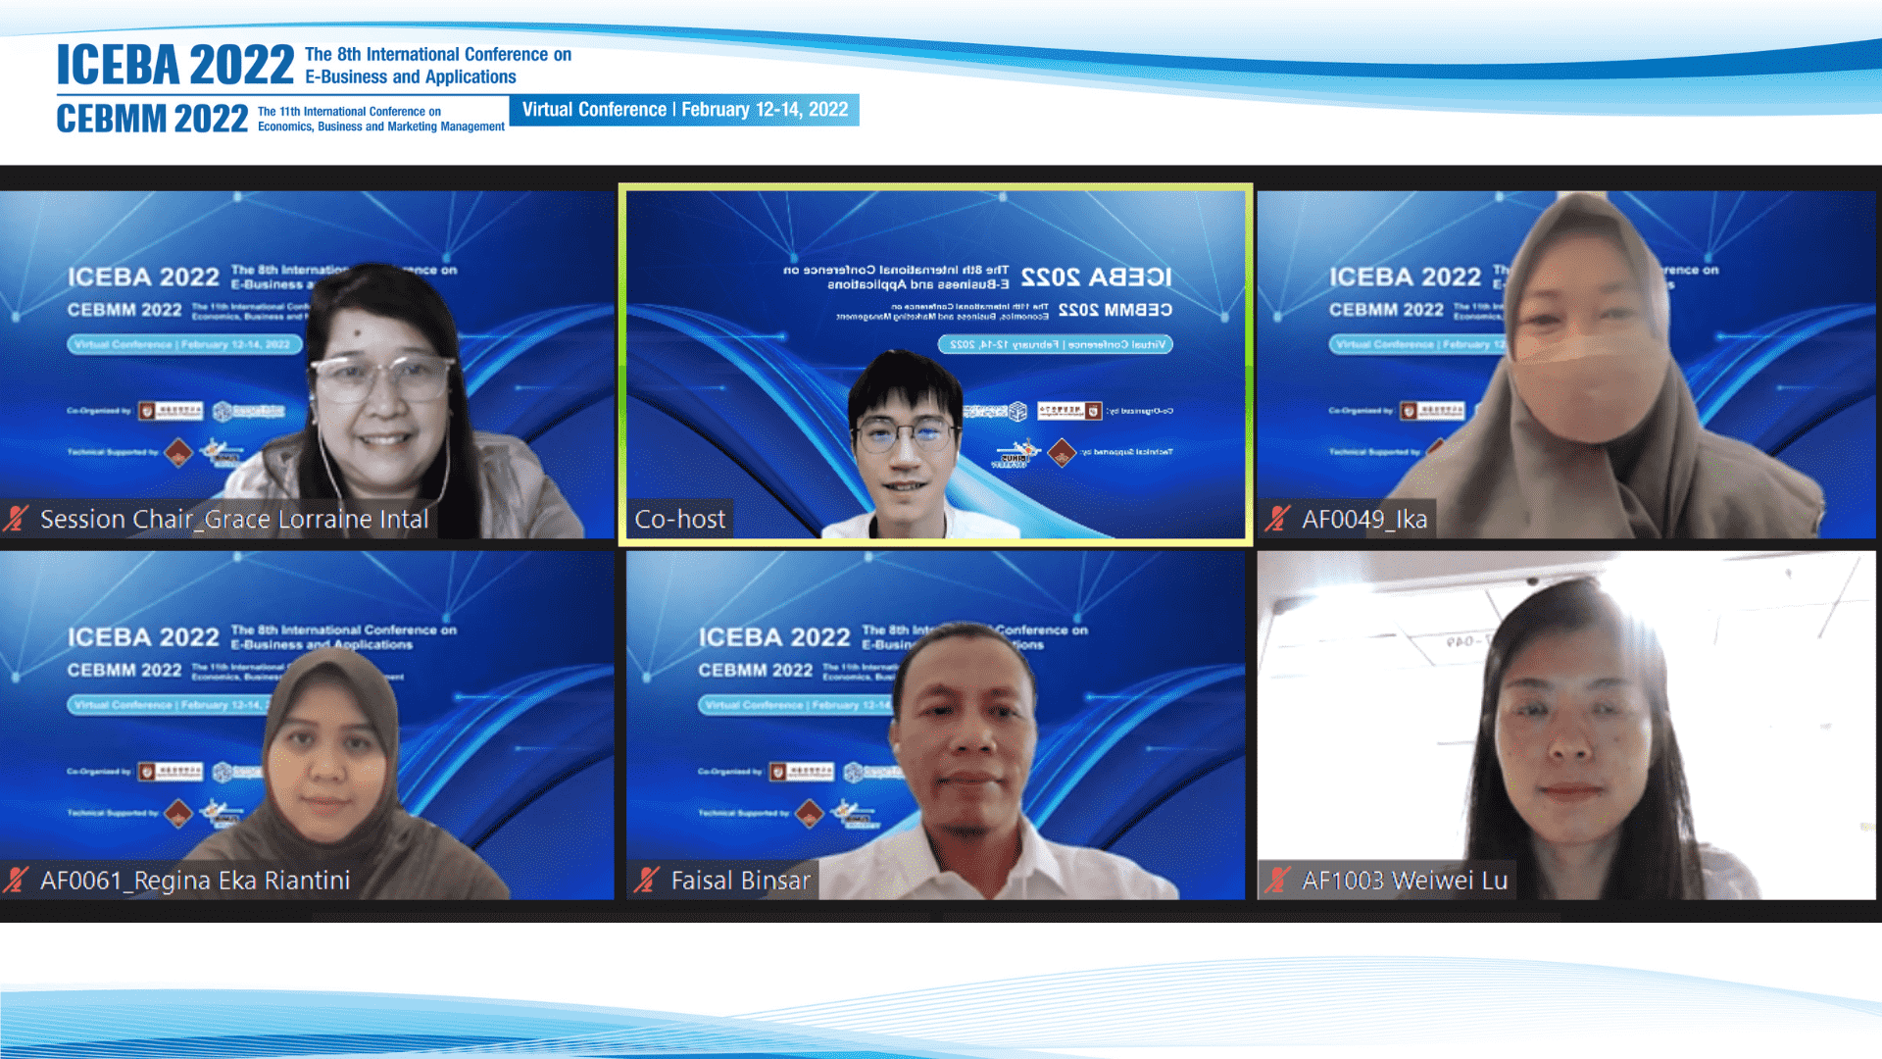Viewport: 1882px width, 1059px height.
Task: Click muted mic icon beside AF1003 Weiwei Lu
Action: (x=1277, y=880)
